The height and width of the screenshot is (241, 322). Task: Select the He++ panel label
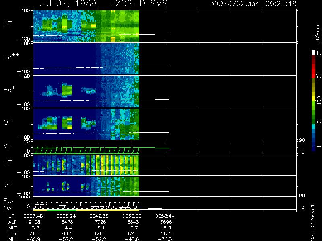coord(11,56)
